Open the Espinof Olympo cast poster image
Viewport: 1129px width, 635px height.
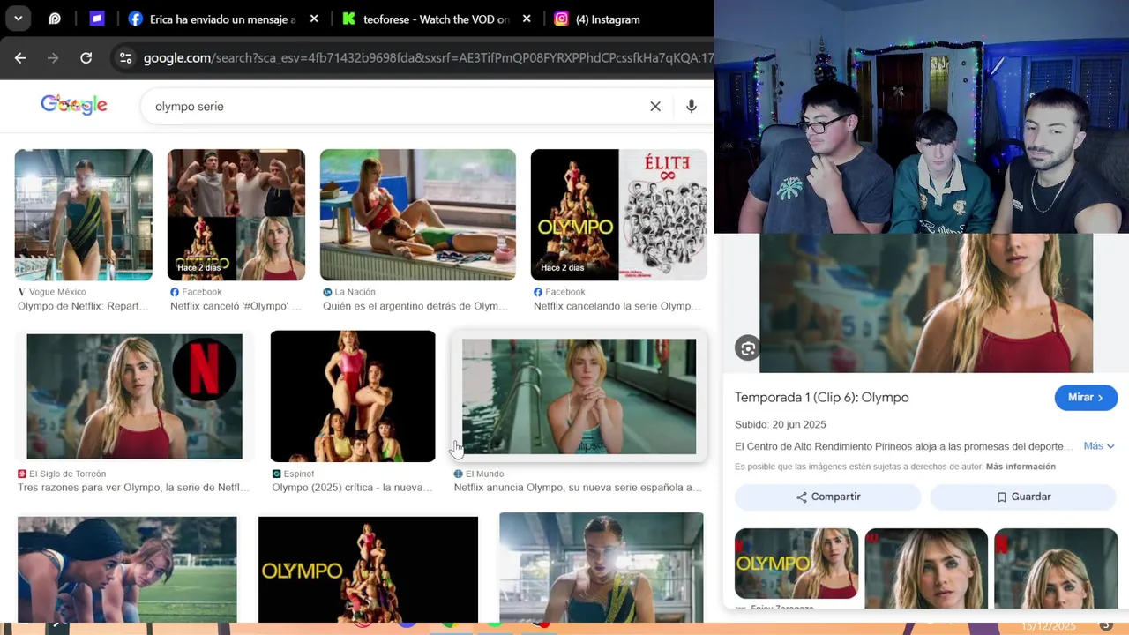click(x=353, y=396)
